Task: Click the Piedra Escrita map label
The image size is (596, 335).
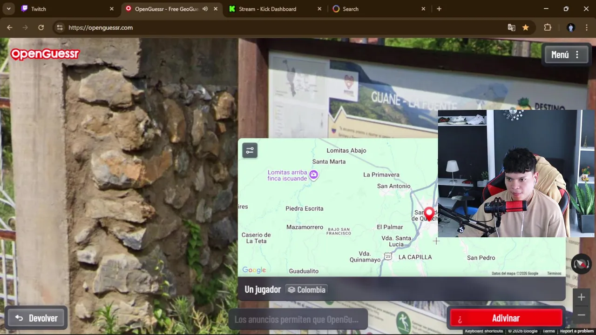Action: click(x=305, y=208)
